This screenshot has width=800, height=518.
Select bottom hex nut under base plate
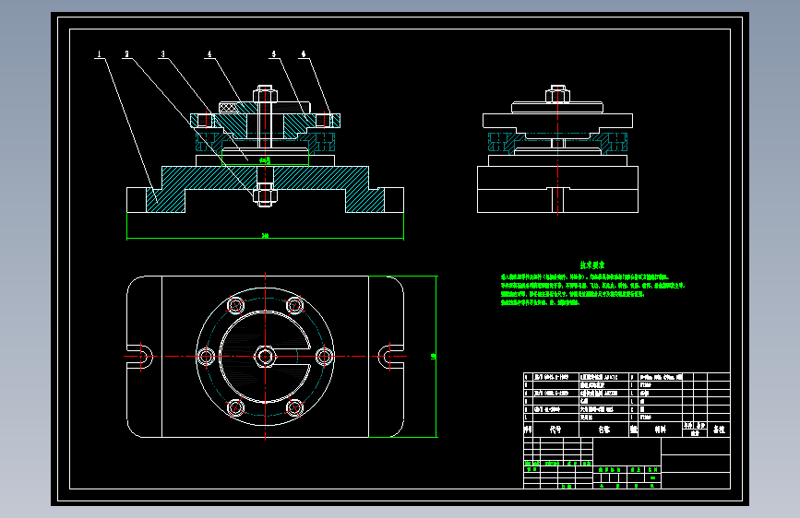tap(265, 196)
